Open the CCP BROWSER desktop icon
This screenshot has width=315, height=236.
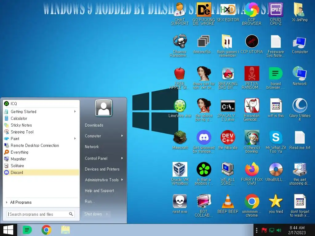coord(252,14)
